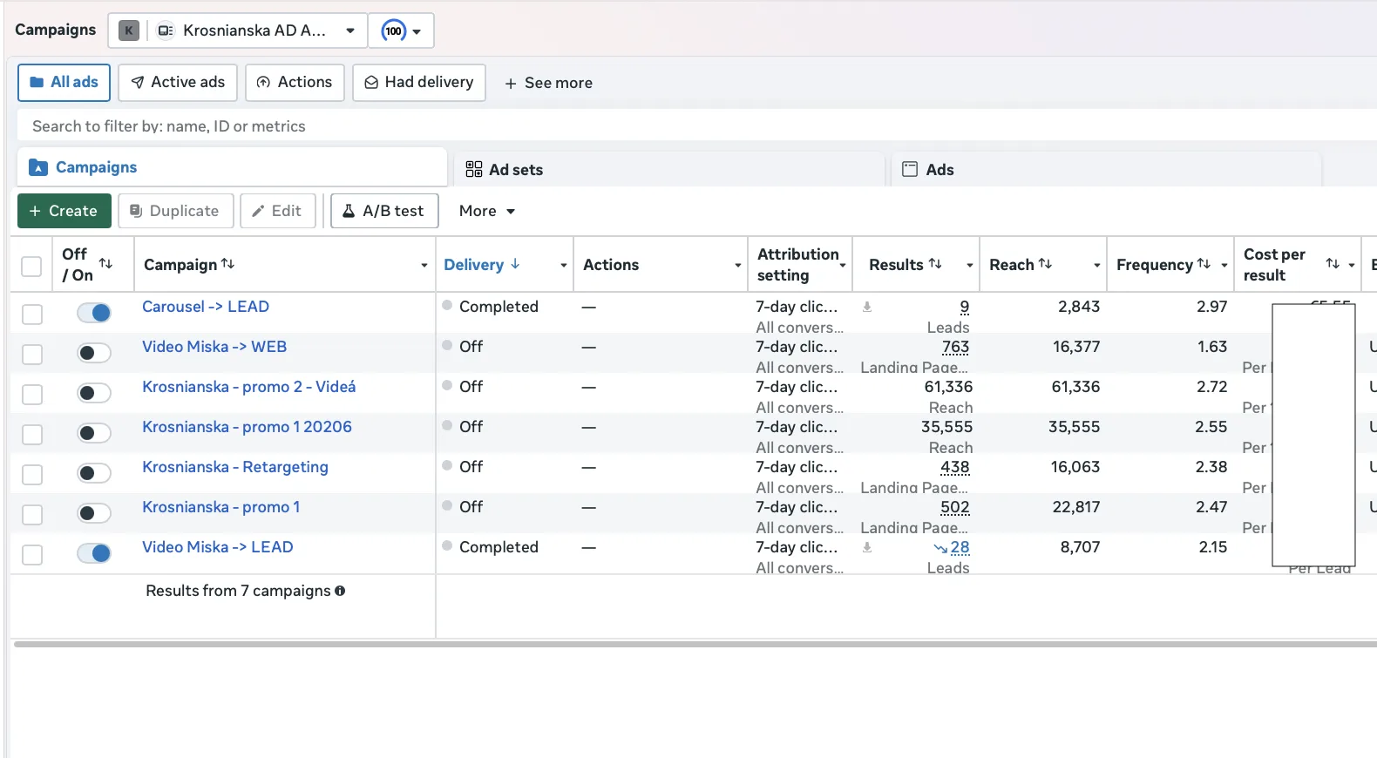Screen dimensions: 1377x758
Task: Open the Carousel -> LEAD campaign link
Action: tap(206, 307)
